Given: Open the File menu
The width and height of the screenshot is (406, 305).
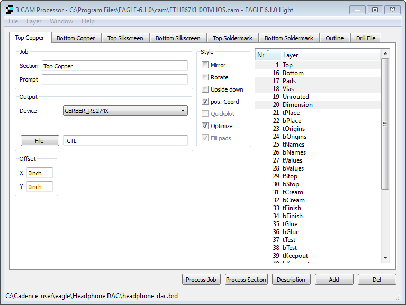Looking at the screenshot, I should pyautogui.click(x=13, y=21).
